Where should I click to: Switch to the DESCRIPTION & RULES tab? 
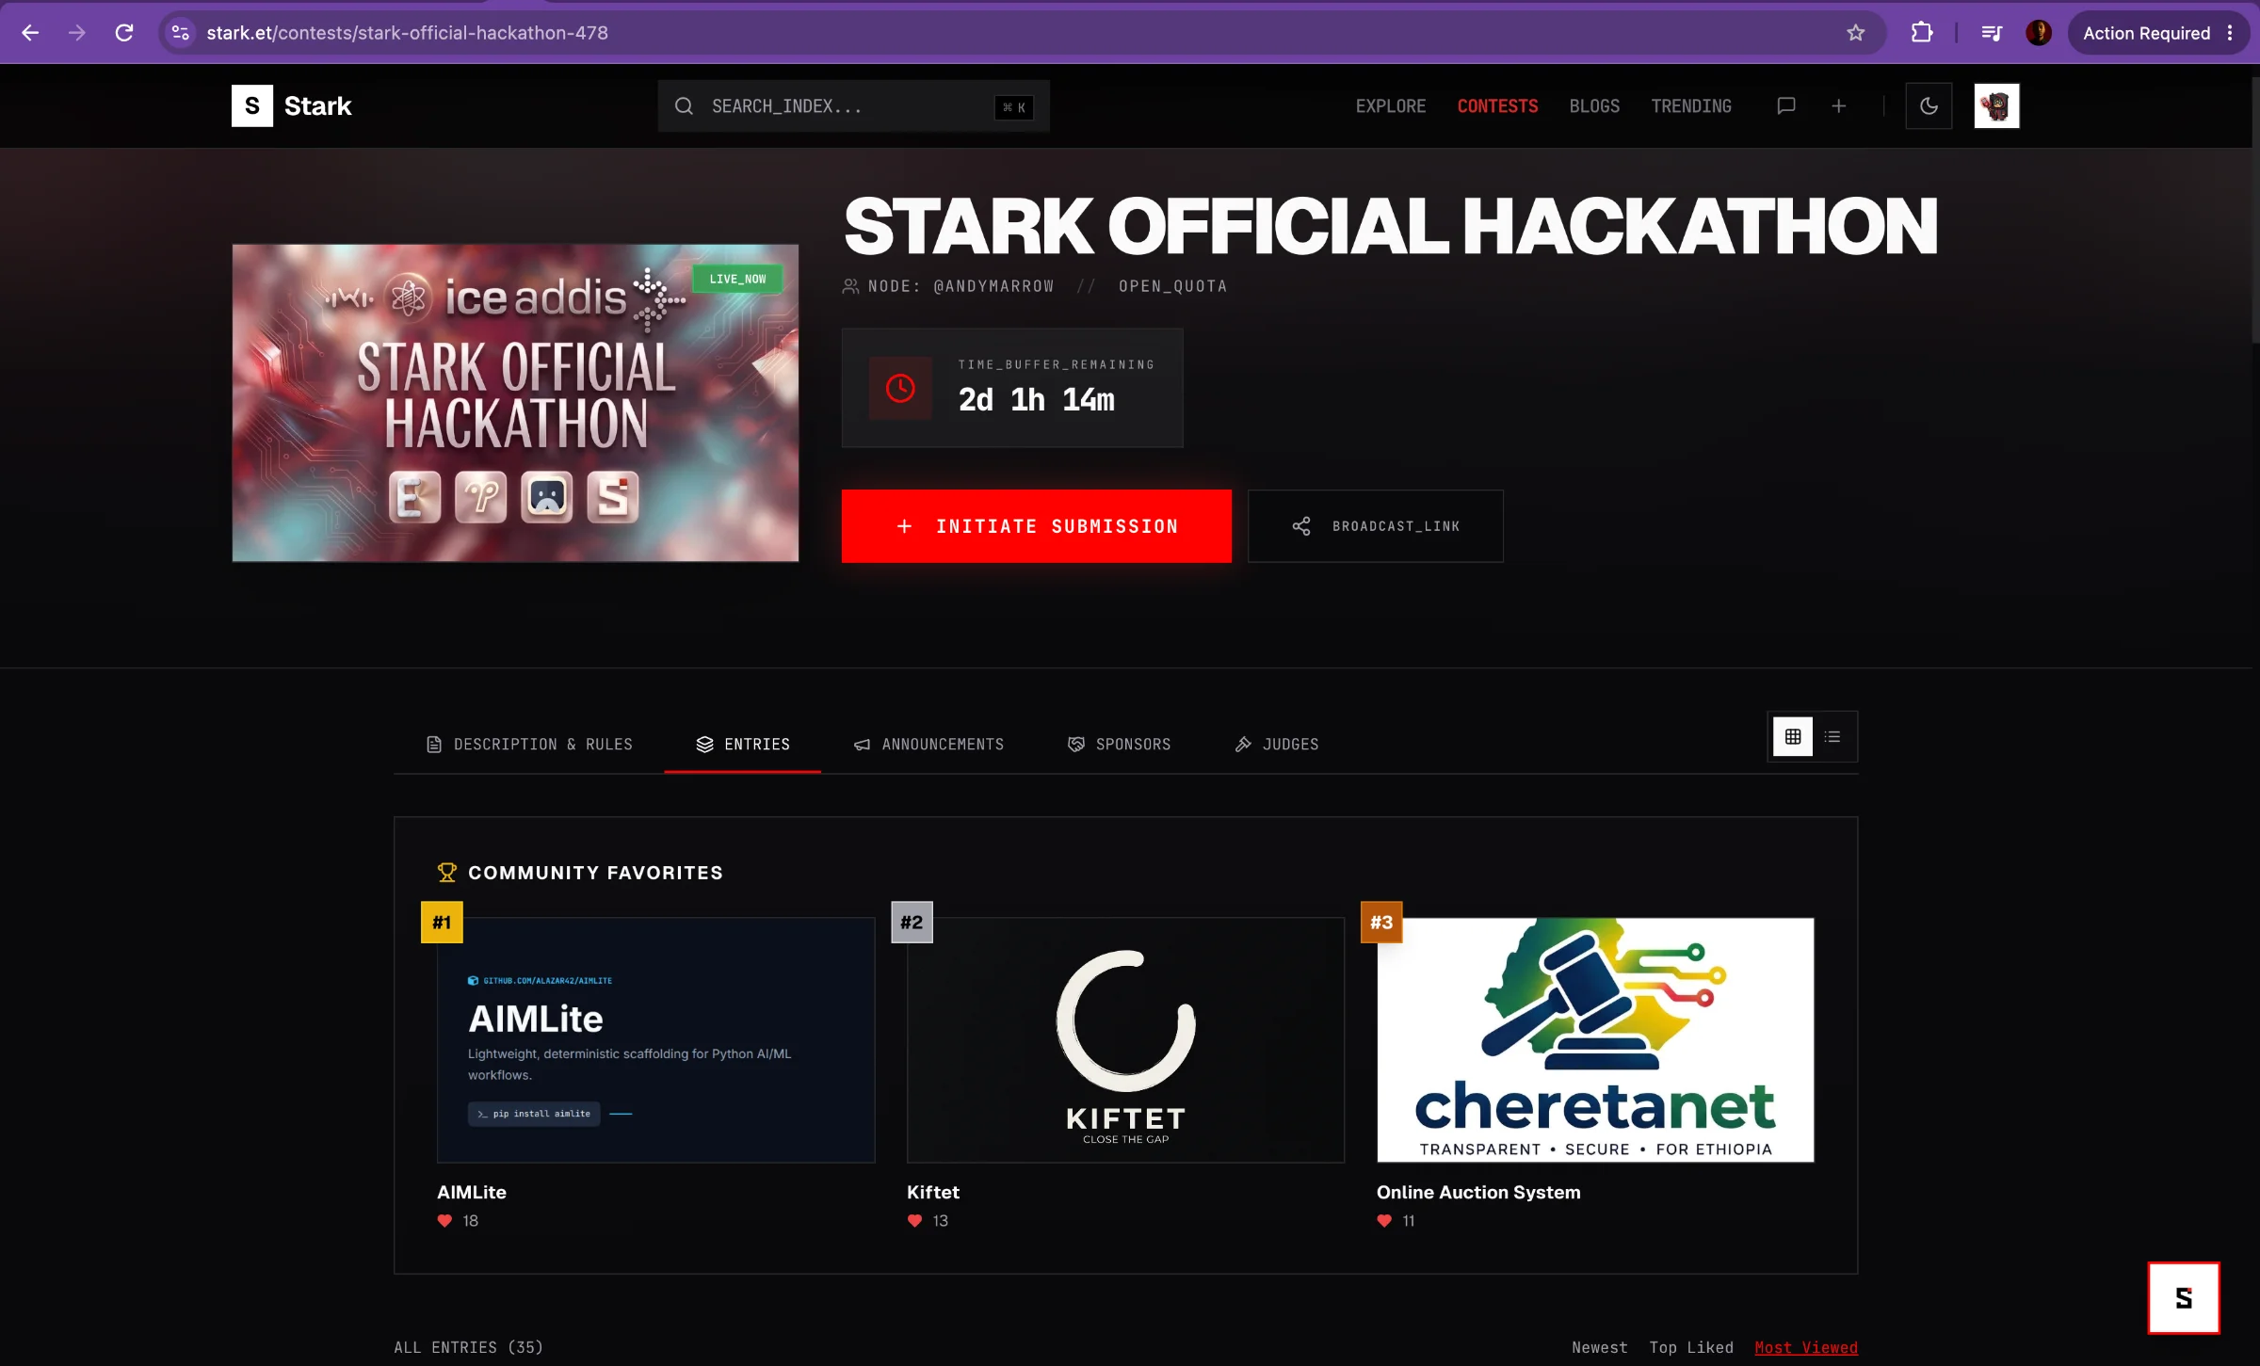tap(529, 744)
